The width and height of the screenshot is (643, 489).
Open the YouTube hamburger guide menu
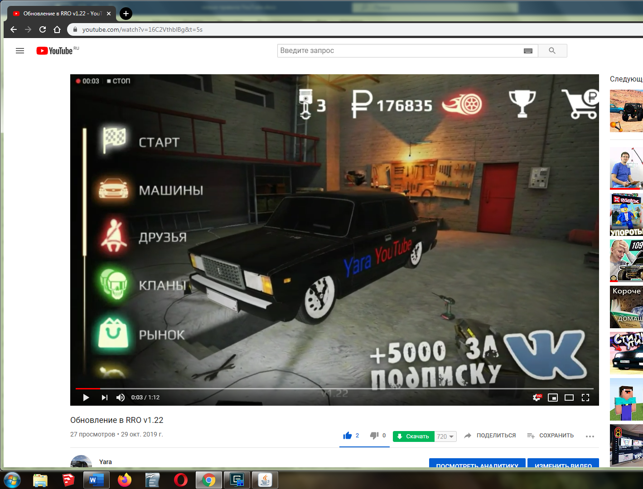[x=20, y=51]
